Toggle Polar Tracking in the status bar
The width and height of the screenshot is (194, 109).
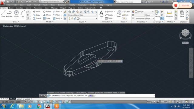pos(38,102)
